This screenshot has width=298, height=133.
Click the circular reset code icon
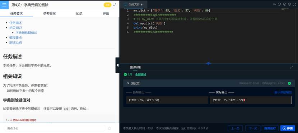[279, 4]
